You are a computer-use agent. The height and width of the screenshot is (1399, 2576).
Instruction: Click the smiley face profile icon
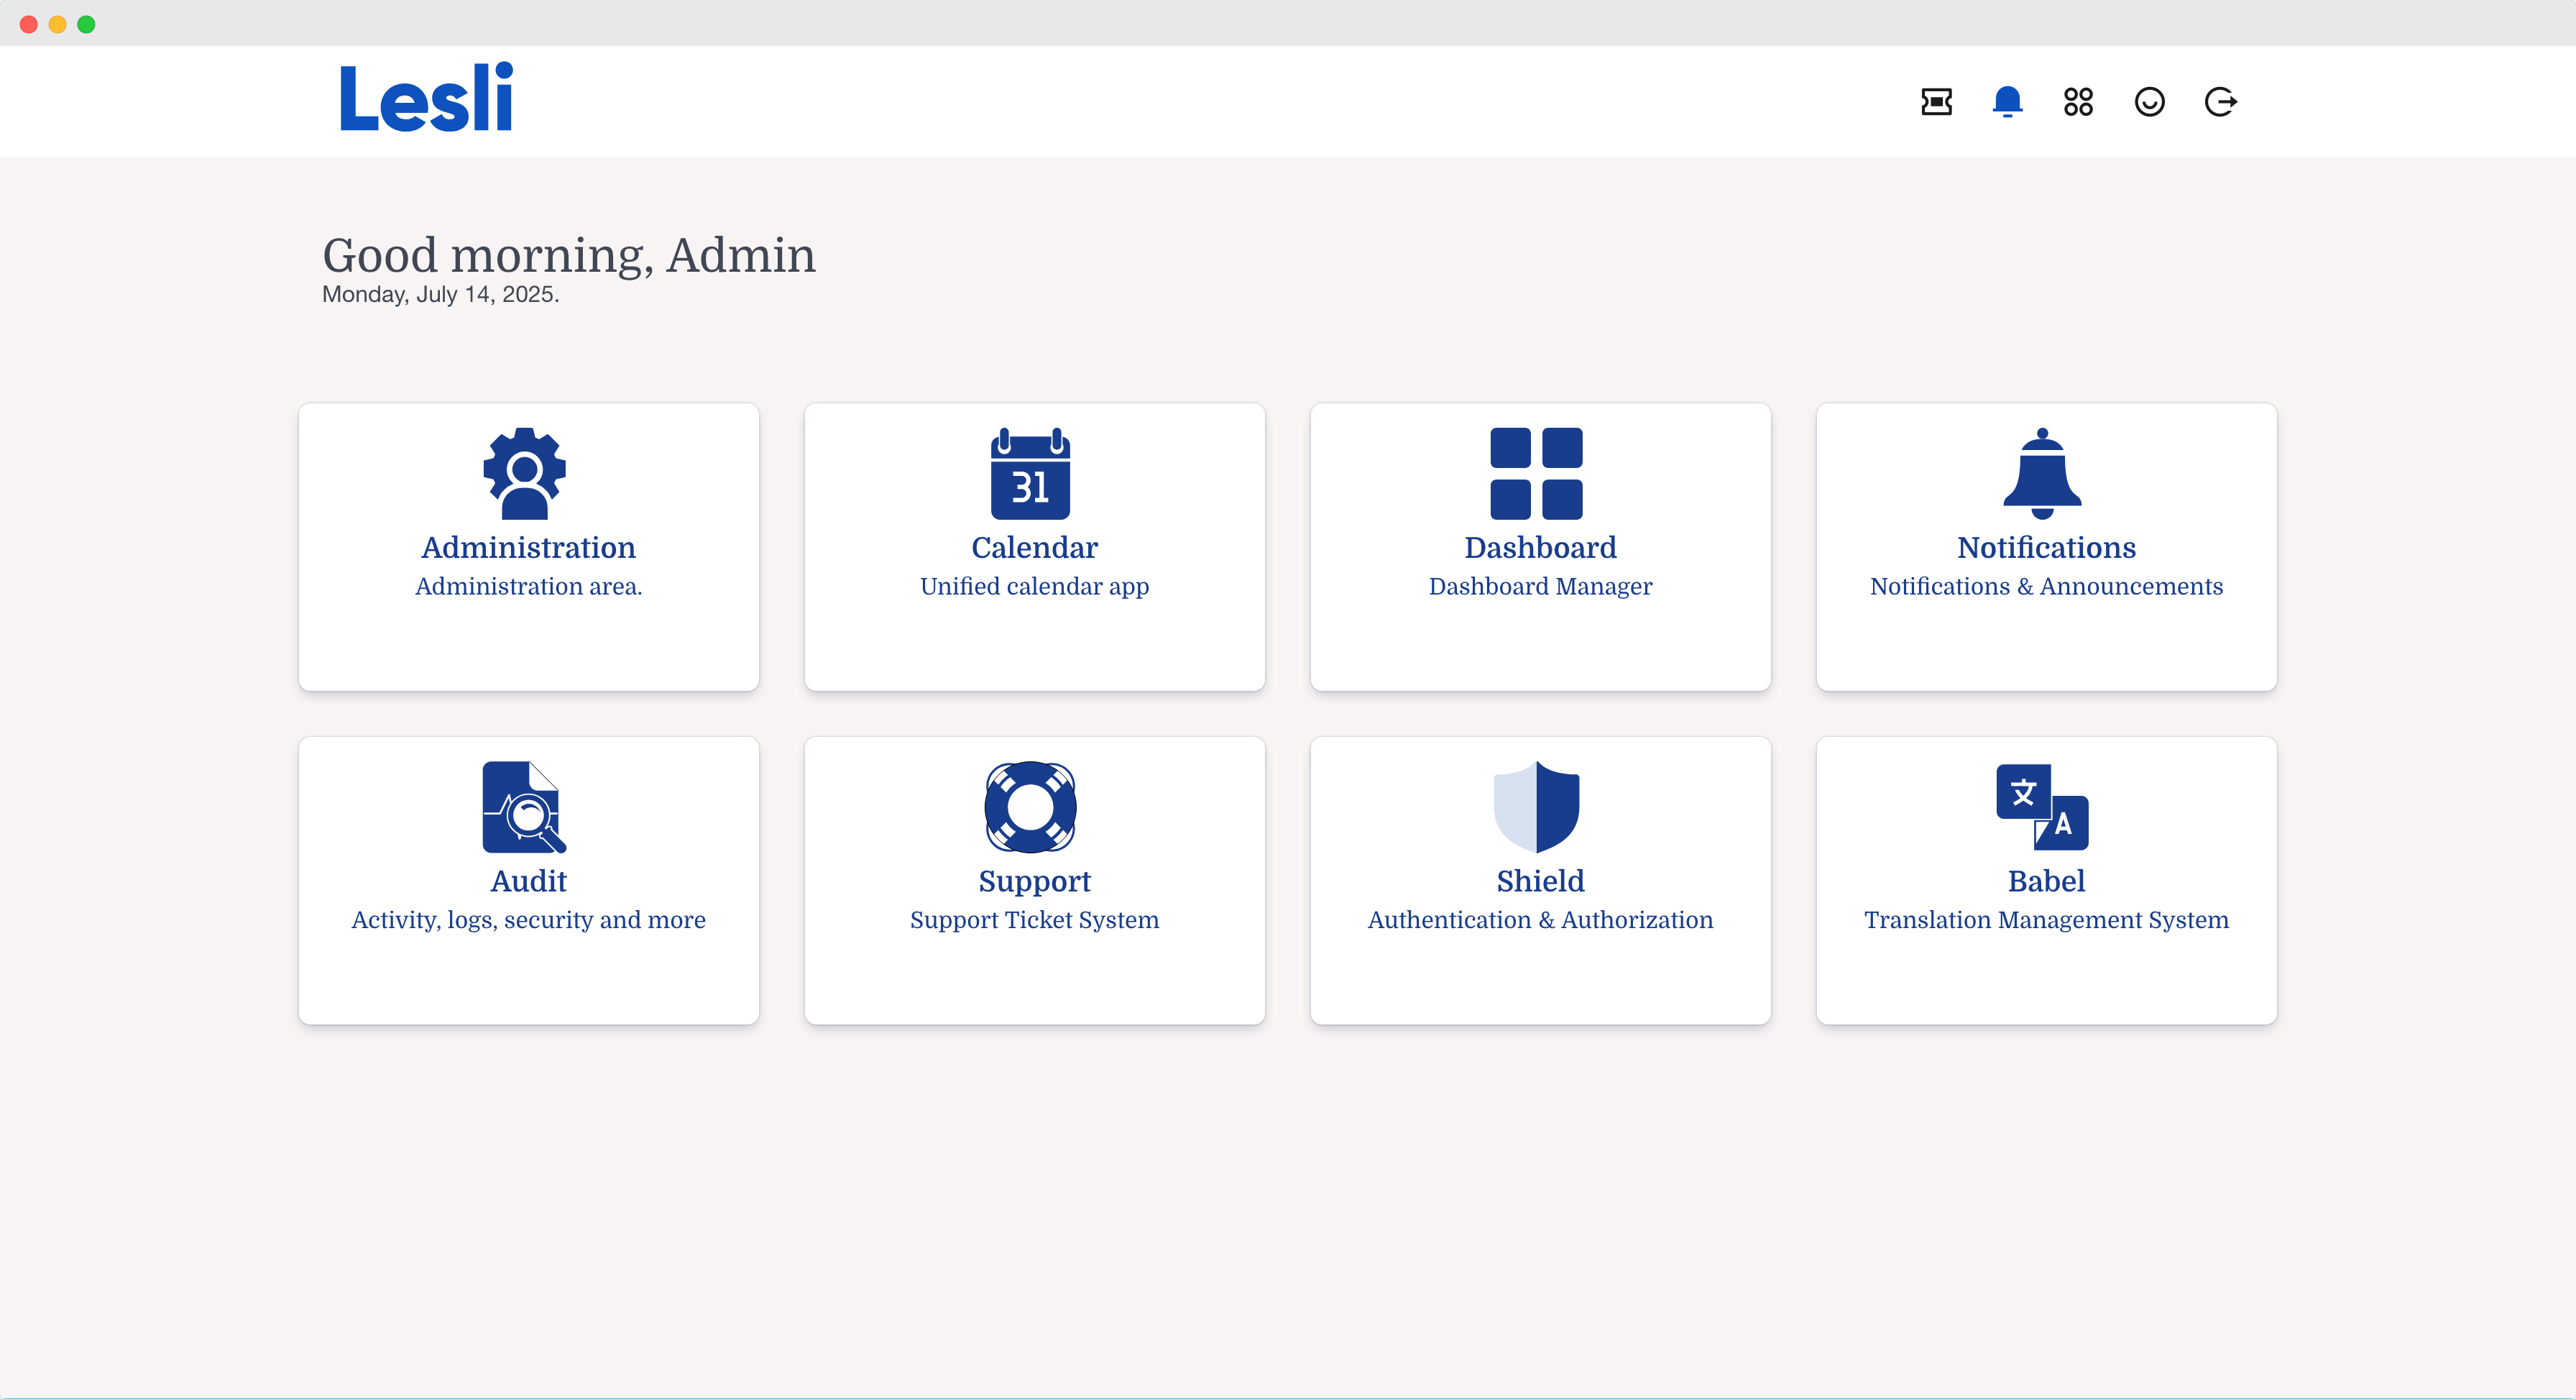[x=2149, y=102]
